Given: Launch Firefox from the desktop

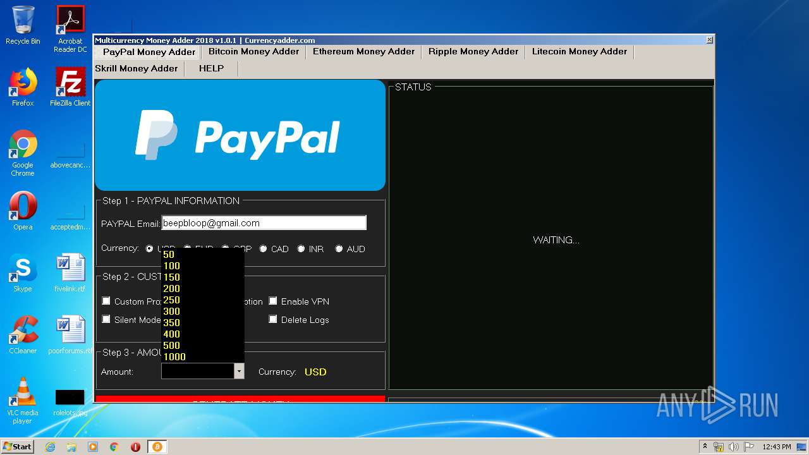Looking at the screenshot, I should tap(23, 87).
